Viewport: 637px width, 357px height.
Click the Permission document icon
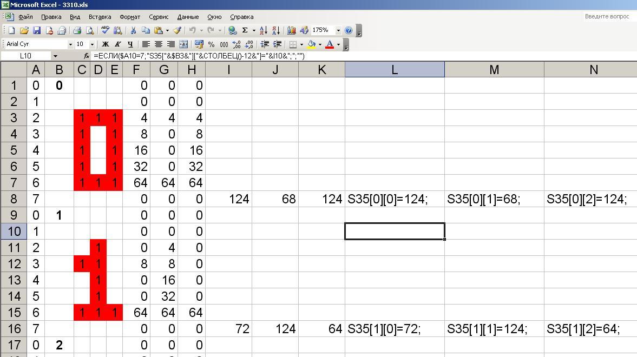(49, 30)
